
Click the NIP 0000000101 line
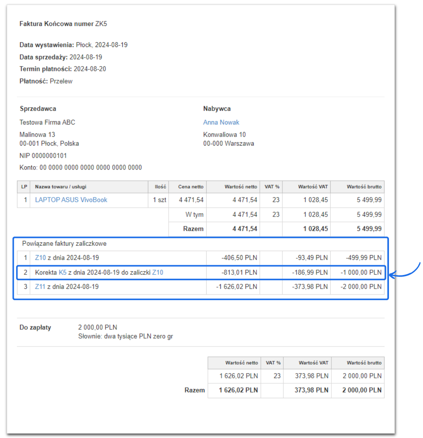43,155
